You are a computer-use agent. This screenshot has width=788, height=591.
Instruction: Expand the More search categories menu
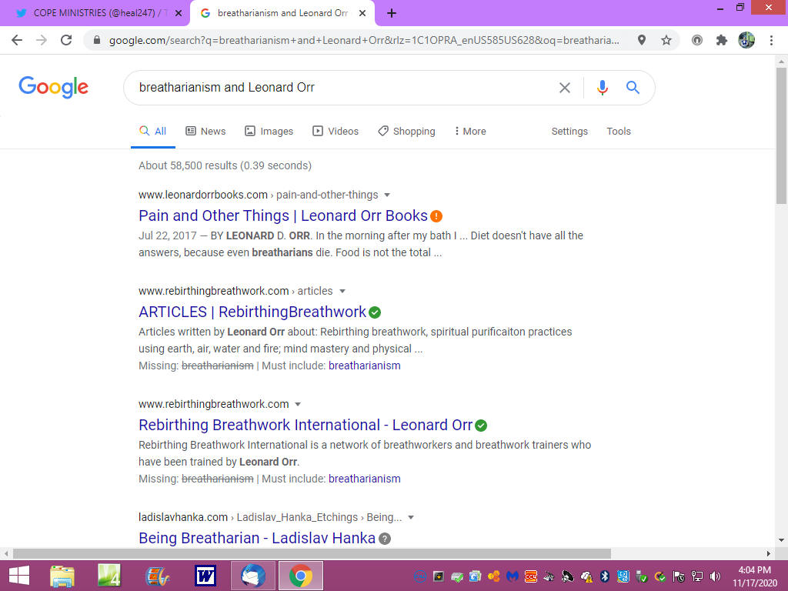pyautogui.click(x=470, y=131)
